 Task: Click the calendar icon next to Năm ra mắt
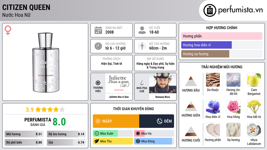coord(98,30)
